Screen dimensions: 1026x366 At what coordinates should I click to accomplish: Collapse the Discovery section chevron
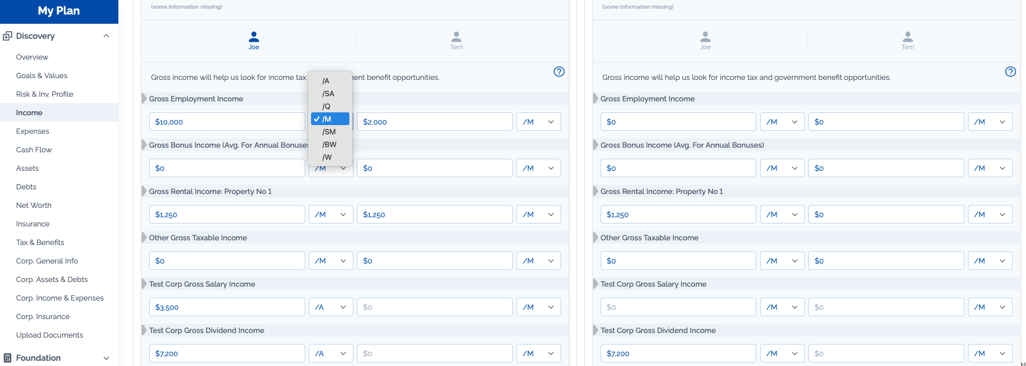point(106,36)
